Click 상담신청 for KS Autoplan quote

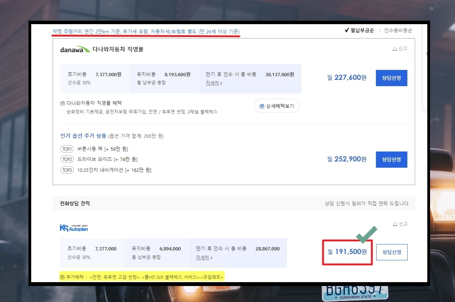coord(392,252)
